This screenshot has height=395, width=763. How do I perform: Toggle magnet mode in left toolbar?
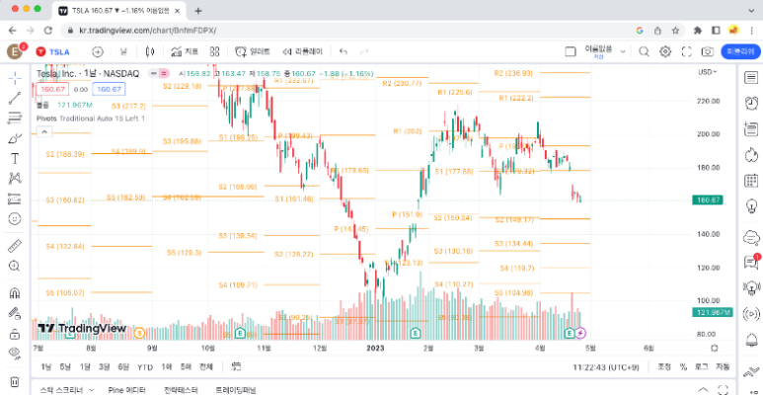click(15, 293)
